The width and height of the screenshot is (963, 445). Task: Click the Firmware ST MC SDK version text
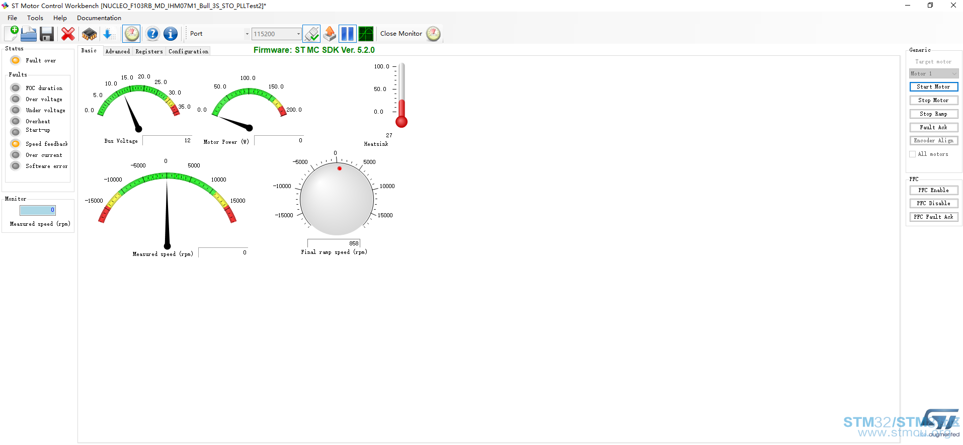314,50
